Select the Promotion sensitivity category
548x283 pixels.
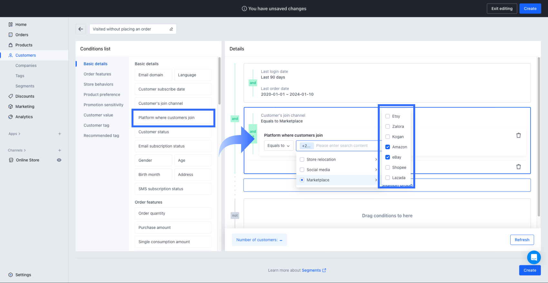click(103, 105)
